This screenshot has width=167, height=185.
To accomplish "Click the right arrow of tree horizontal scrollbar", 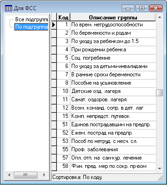I will [44, 175].
